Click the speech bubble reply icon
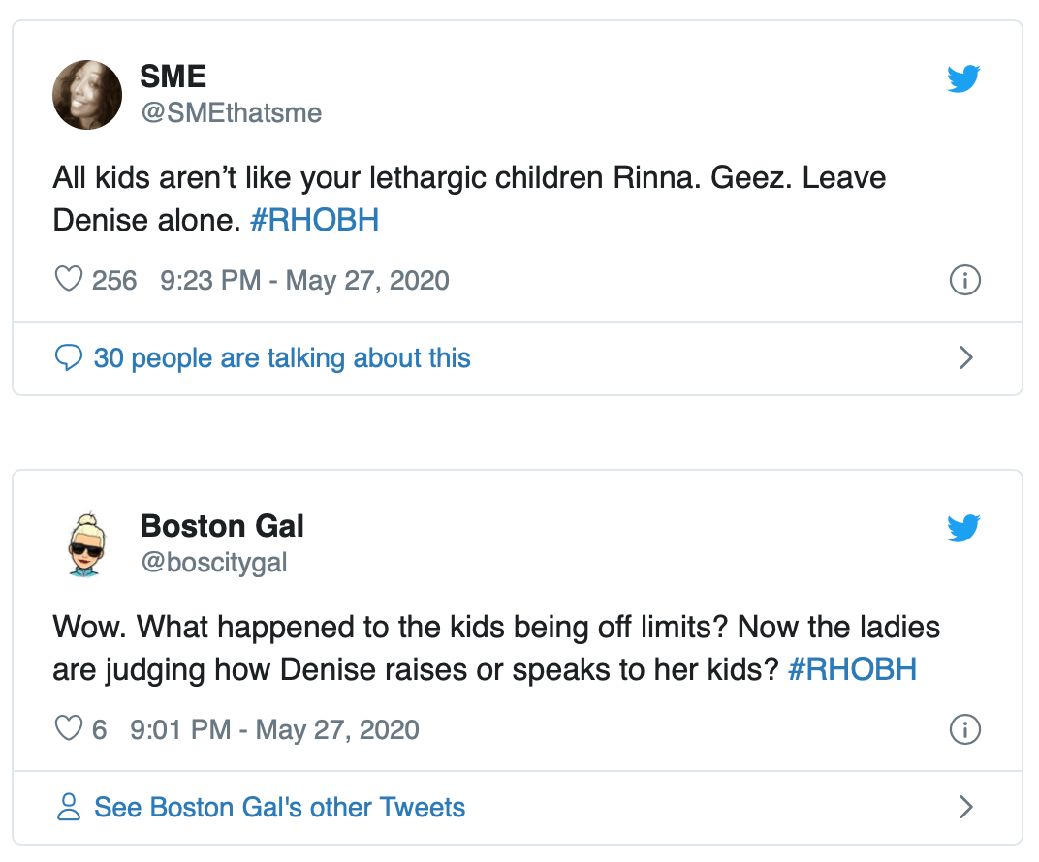 click(69, 358)
